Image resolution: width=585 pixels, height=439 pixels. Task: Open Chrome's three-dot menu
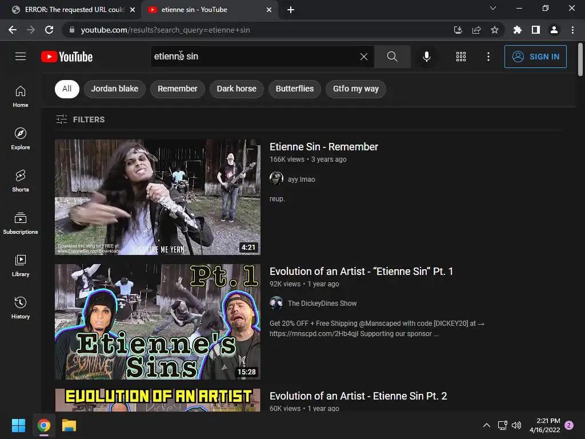point(572,30)
